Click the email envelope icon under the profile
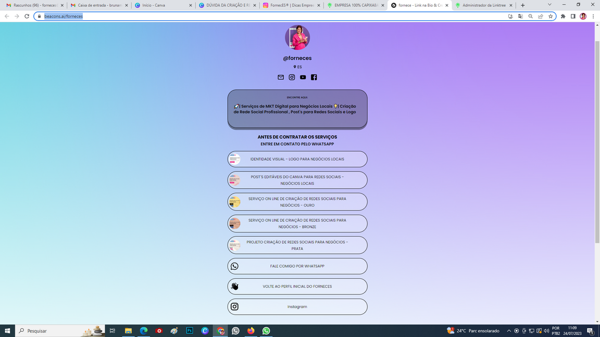Image resolution: width=600 pixels, height=337 pixels. coord(281,77)
